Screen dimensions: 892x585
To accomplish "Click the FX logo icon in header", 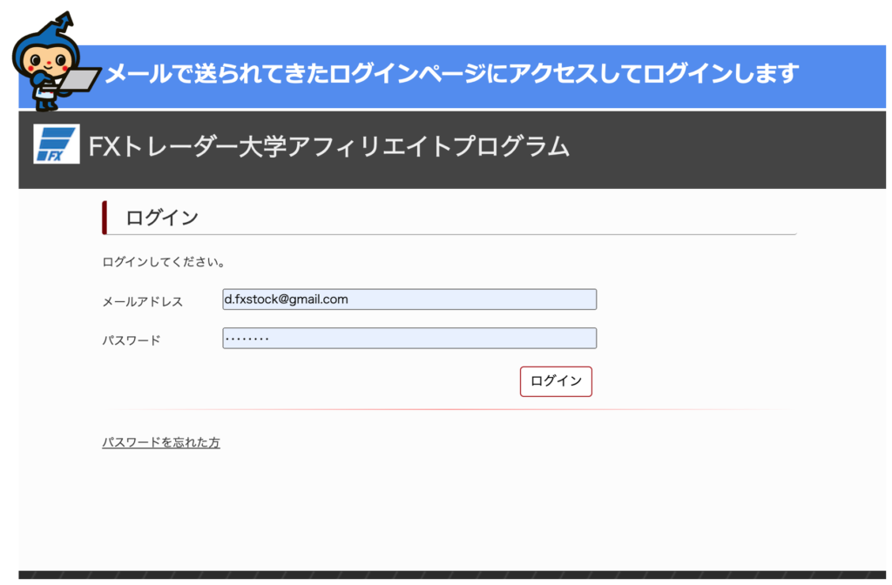I will click(x=57, y=144).
